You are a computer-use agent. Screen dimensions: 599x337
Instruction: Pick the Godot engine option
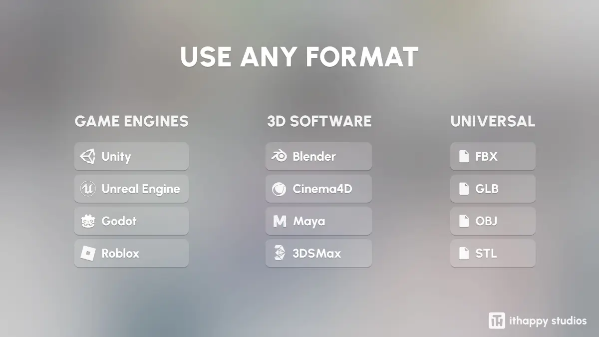click(131, 221)
